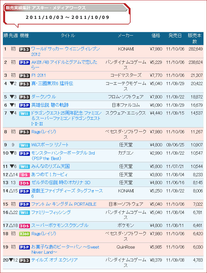Screen dimensions: 207x273
Task: Click the 機種 column header
Action: click(x=24, y=36)
